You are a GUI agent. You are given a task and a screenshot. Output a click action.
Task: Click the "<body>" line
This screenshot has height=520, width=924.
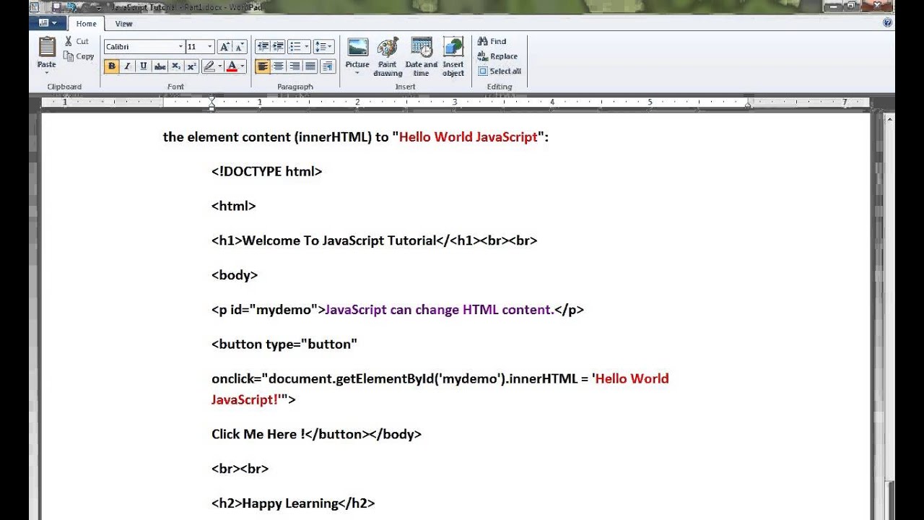click(234, 275)
